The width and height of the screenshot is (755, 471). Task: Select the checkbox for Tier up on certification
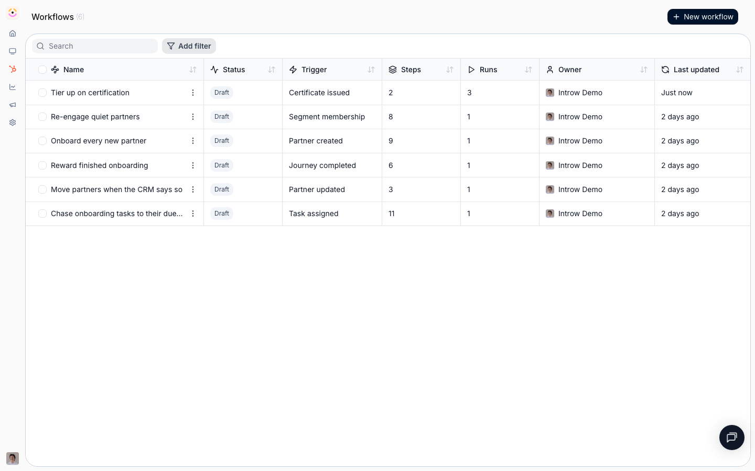(x=42, y=93)
